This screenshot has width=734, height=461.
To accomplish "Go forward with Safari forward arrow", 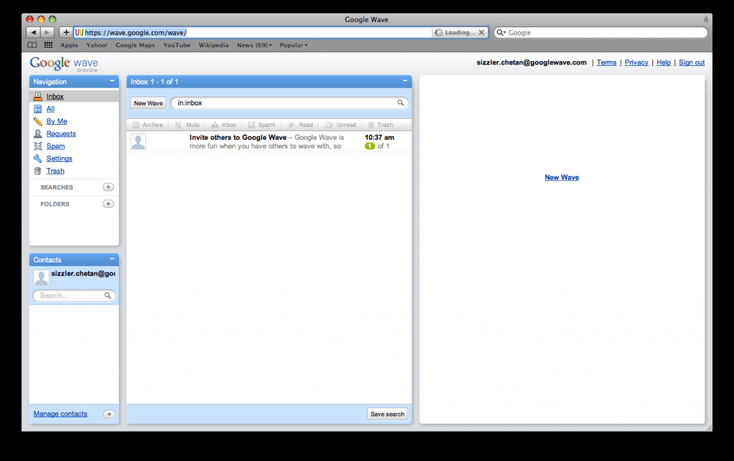I will (47, 32).
